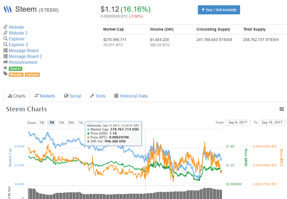This screenshot has width=287, height=199.
Task: Click the Price (BTC) axis label
Action: point(281,157)
